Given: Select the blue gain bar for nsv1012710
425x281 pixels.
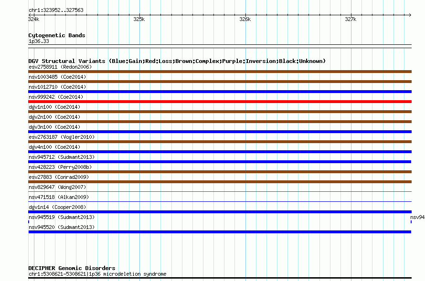Looking at the screenshot, I should [220, 92].
